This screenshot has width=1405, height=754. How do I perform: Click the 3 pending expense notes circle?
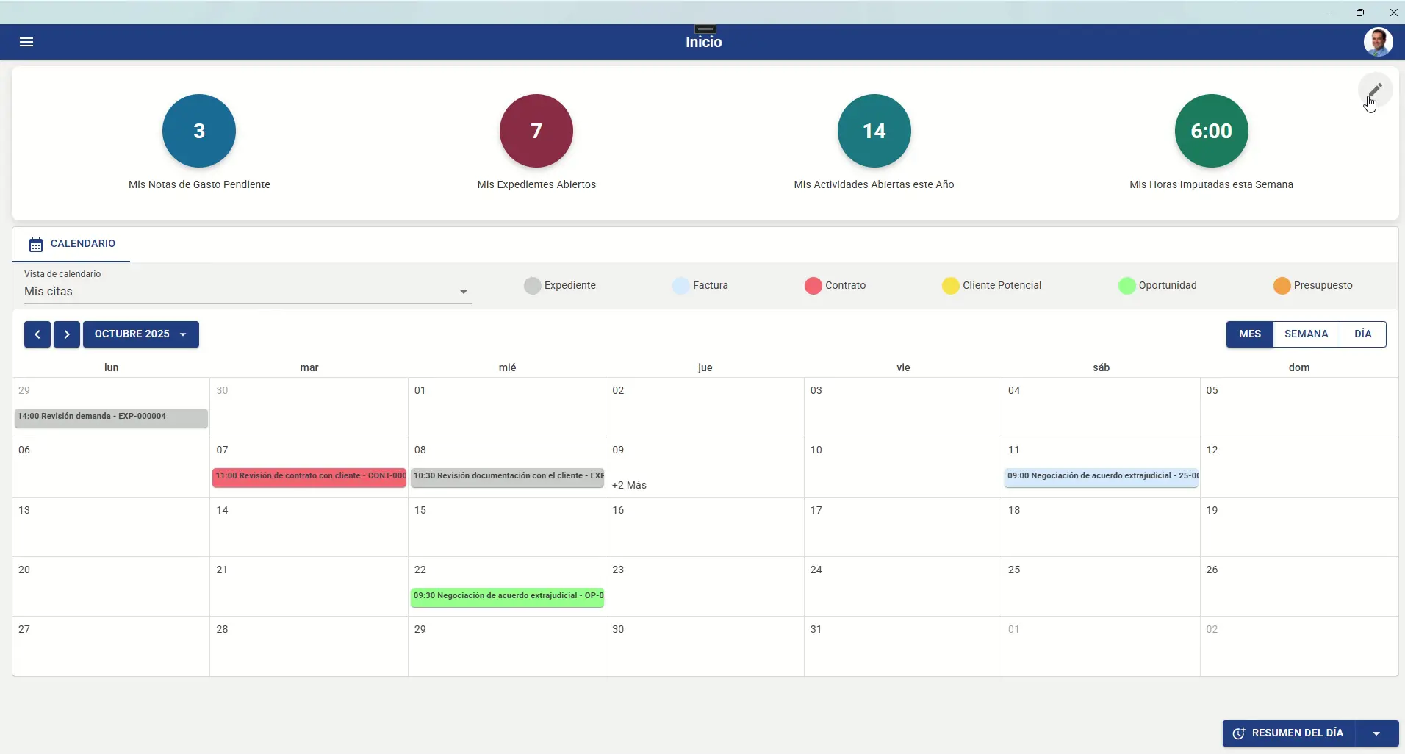tap(199, 131)
